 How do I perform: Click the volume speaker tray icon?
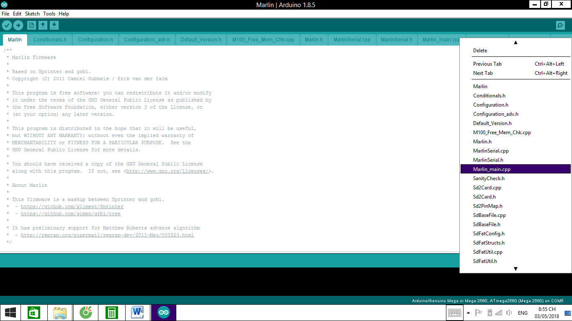click(x=509, y=313)
